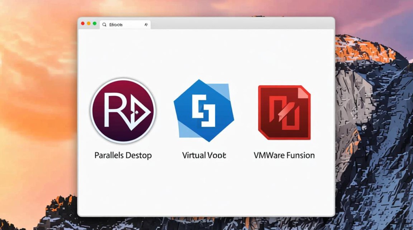Select the "VMWare Funsion" text label
Screen dimensions: 413x230
click(x=284, y=155)
